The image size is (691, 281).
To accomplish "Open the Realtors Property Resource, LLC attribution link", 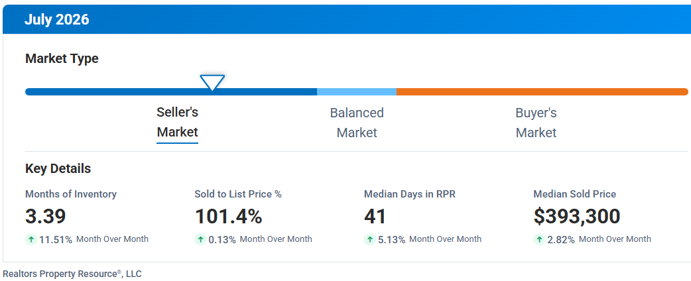I will tap(72, 274).
